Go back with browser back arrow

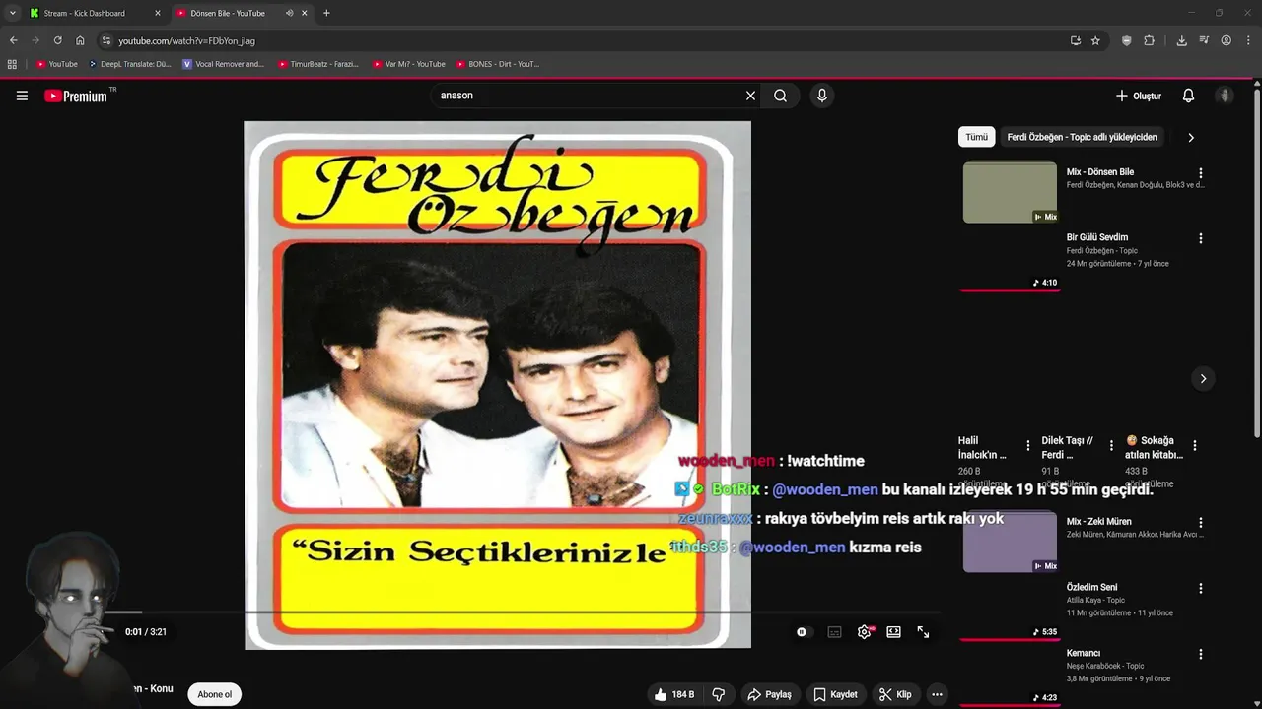click(x=13, y=40)
